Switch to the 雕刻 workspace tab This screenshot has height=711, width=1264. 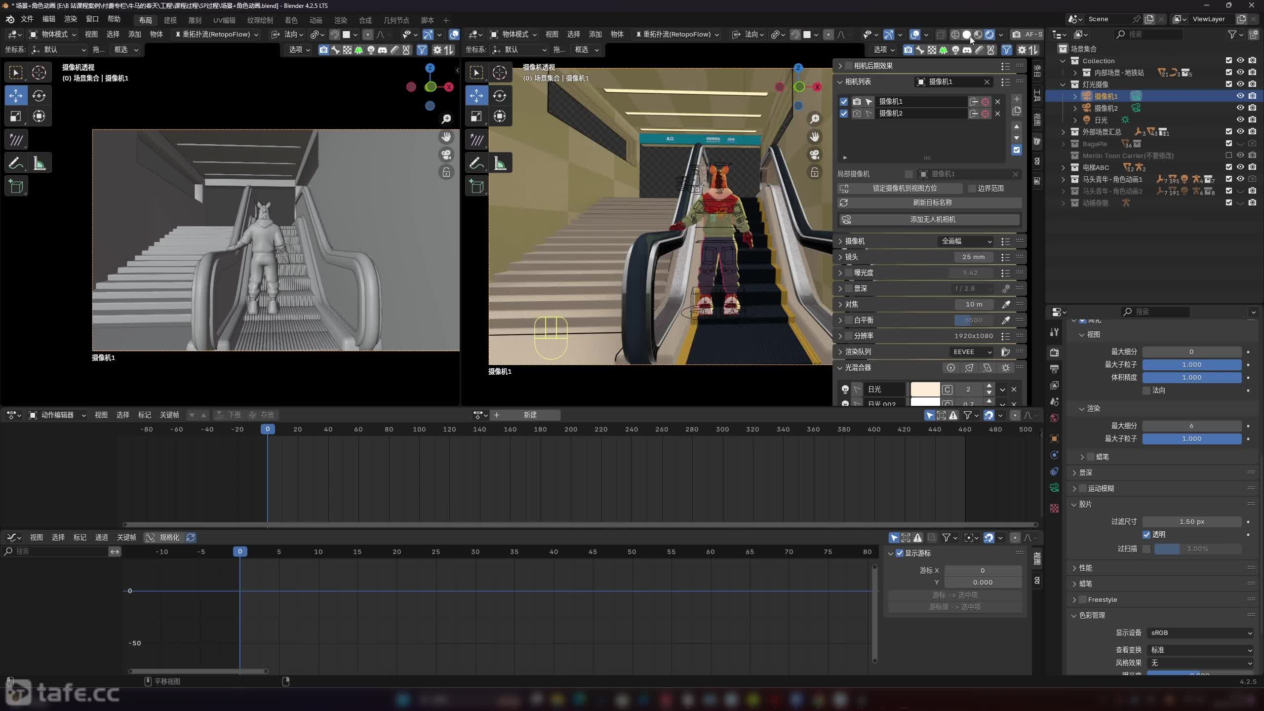(x=195, y=20)
